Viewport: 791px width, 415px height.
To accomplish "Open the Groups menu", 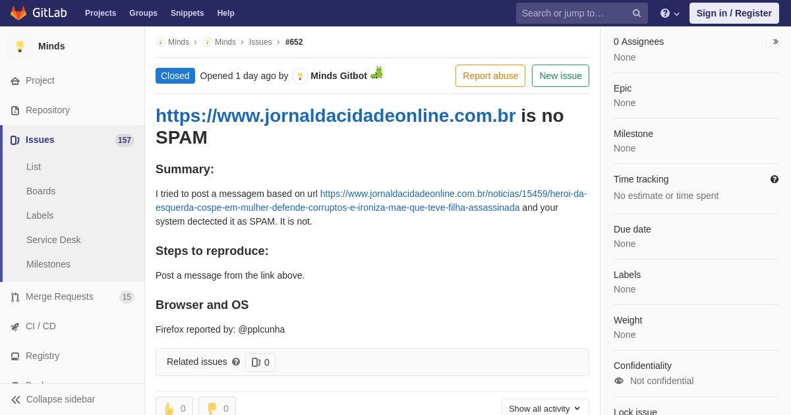I will tap(143, 13).
